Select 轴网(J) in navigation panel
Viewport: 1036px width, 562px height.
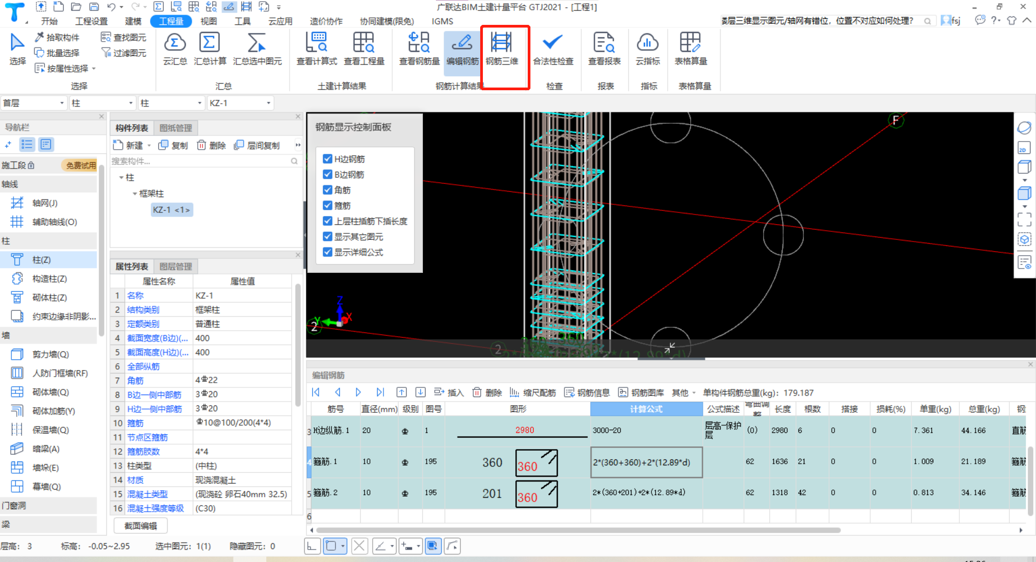pos(49,203)
